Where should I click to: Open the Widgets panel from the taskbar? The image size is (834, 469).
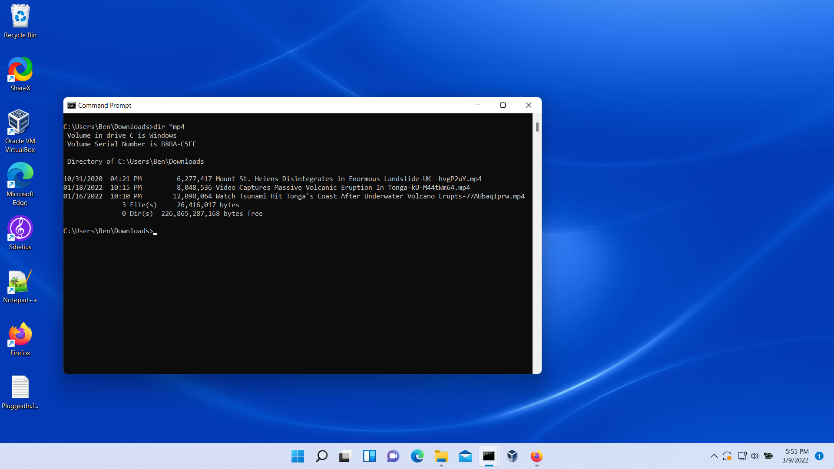(x=369, y=456)
